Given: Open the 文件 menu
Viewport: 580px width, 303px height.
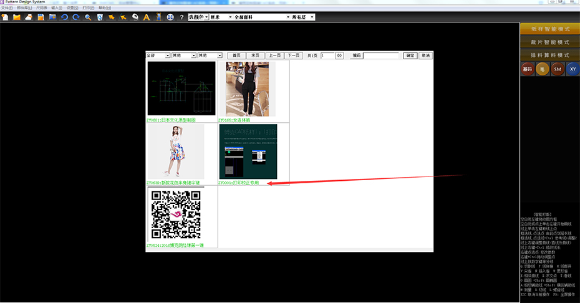Looking at the screenshot, I should (6, 7).
